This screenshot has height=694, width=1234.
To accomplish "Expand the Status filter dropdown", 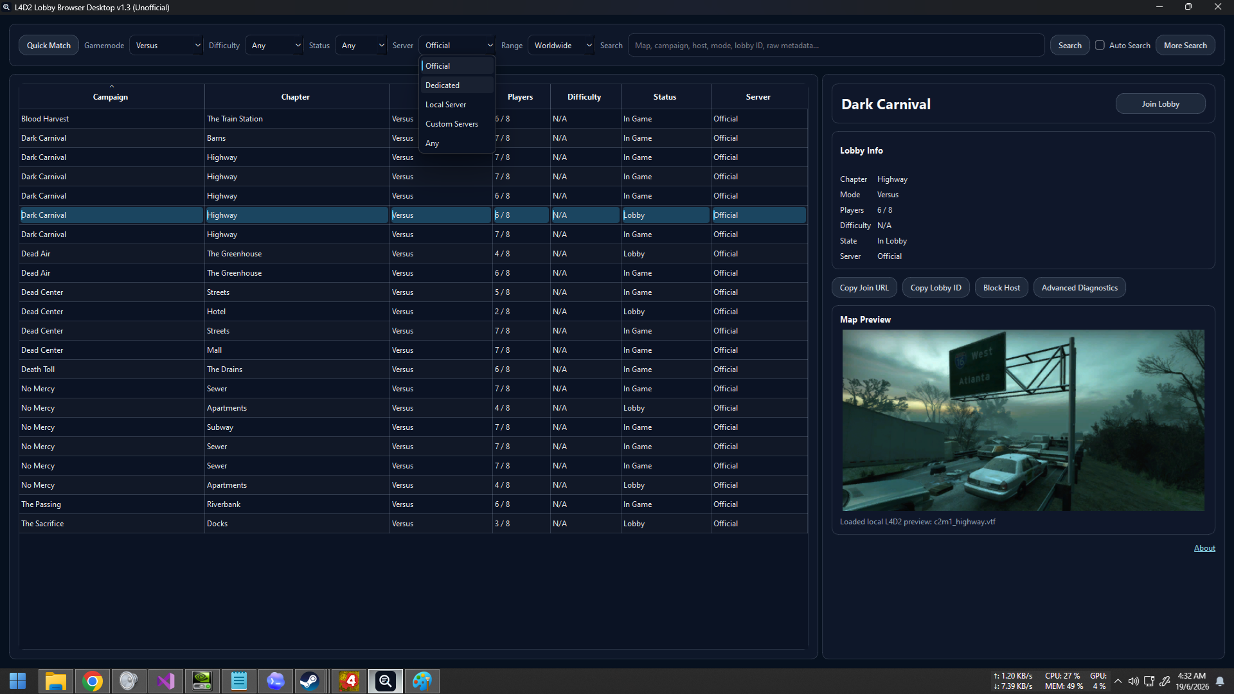I will coord(361,45).
